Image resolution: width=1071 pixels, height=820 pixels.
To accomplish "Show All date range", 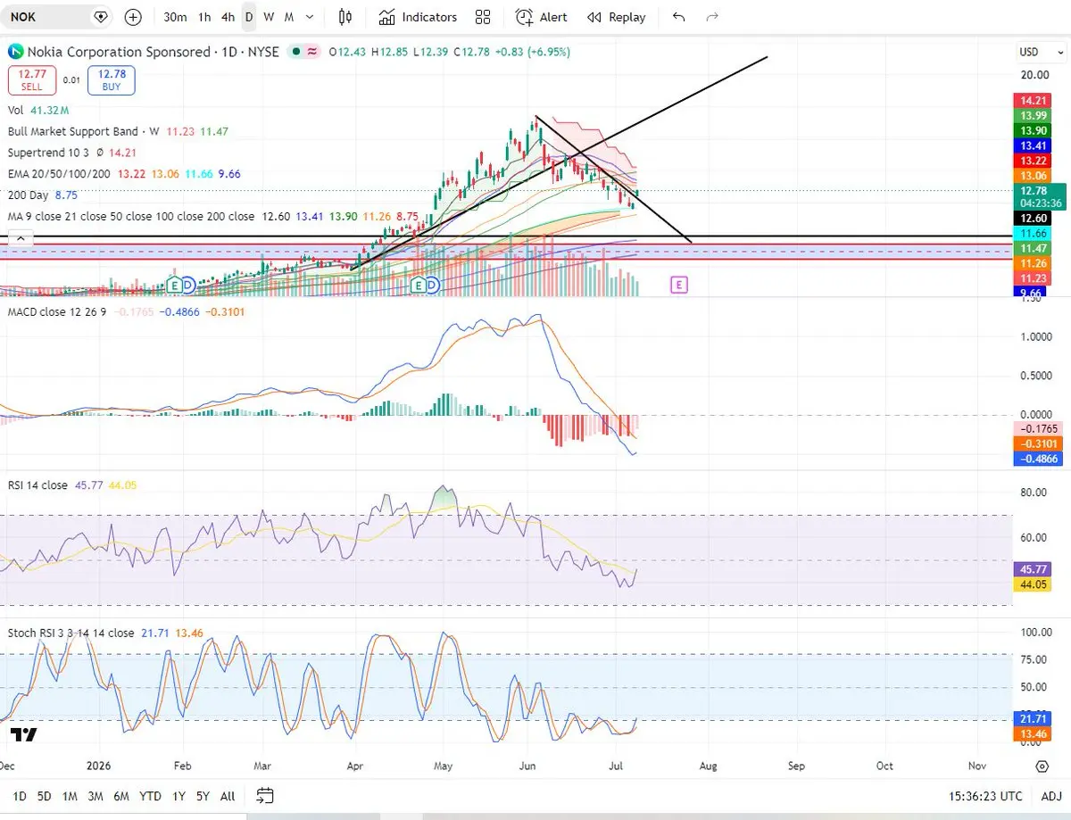I will (x=228, y=796).
